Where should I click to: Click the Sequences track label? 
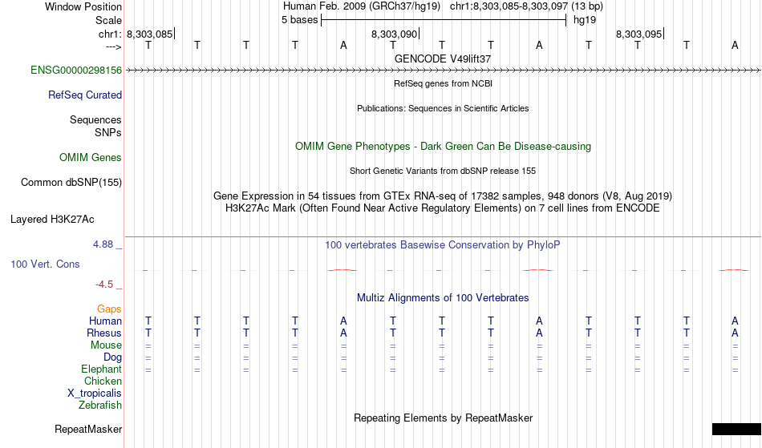click(x=95, y=120)
